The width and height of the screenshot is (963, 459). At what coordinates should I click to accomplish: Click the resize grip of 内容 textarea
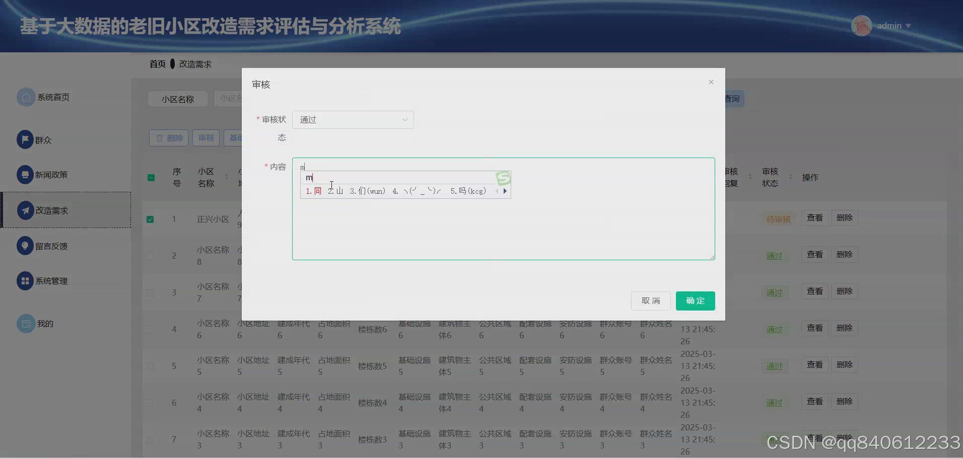click(x=712, y=257)
